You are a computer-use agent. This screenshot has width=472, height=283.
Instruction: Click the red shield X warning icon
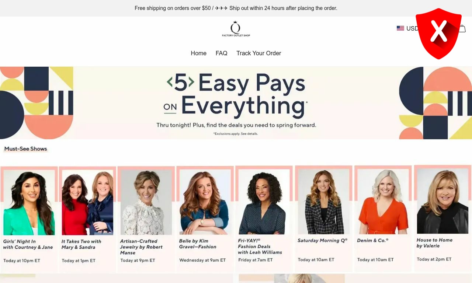[x=438, y=34]
